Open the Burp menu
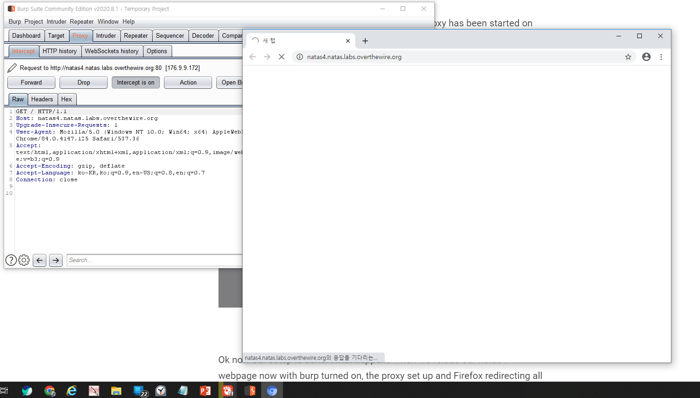The height and width of the screenshot is (398, 700). point(15,22)
